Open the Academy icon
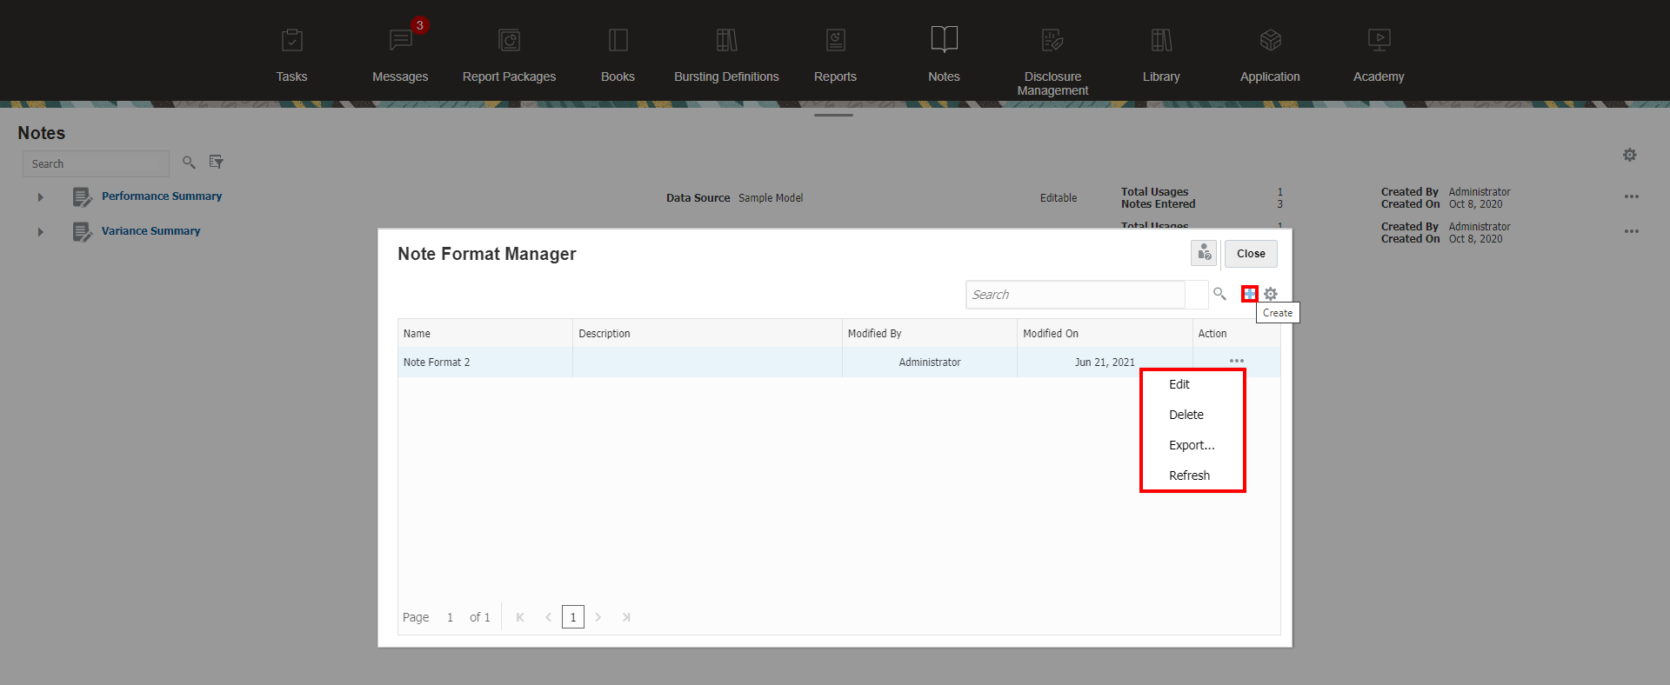This screenshot has height=685, width=1670. (x=1379, y=40)
